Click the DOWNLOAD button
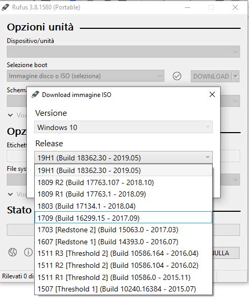249x303 pixels. pyautogui.click(x=211, y=77)
